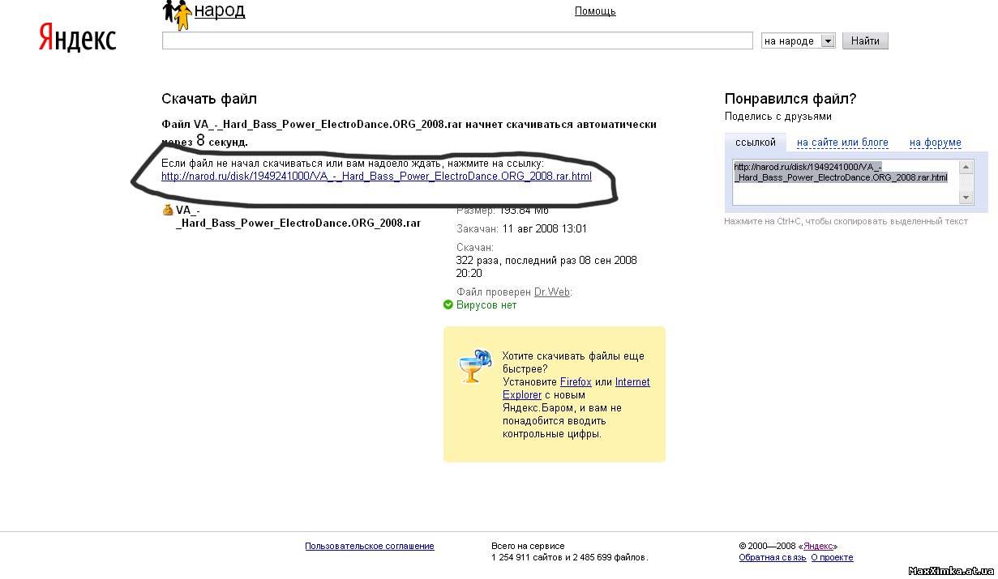Click the 'Закачан: 11 авг 2008 13:01' text
The image size is (998, 579).
(x=521, y=229)
